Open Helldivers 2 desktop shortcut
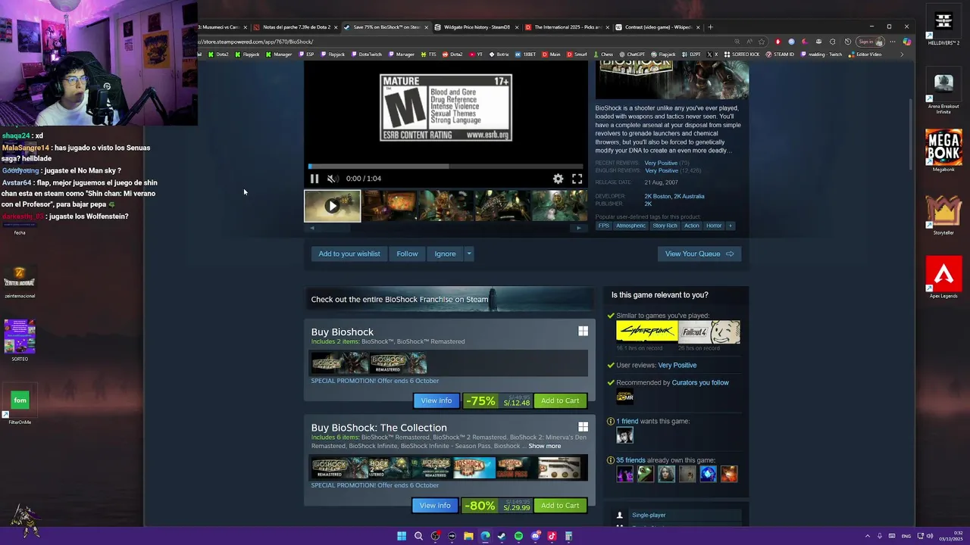 click(943, 26)
